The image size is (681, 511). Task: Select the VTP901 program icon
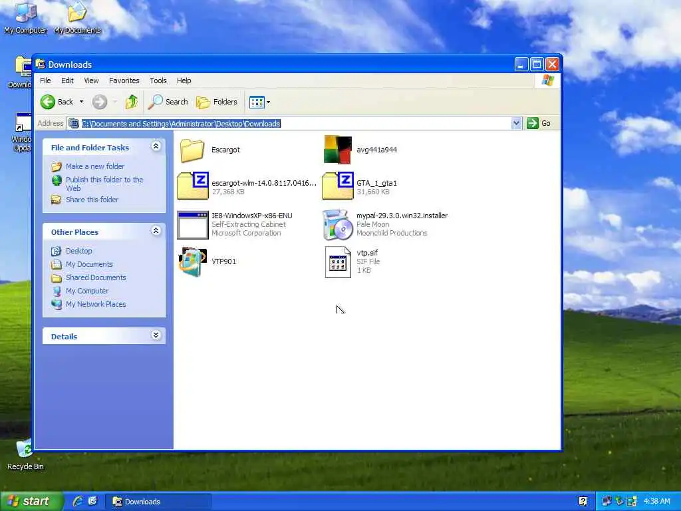pyautogui.click(x=192, y=261)
